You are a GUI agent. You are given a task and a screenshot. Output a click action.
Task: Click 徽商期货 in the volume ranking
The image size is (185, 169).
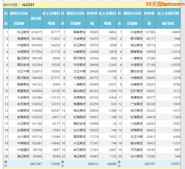click(23, 117)
